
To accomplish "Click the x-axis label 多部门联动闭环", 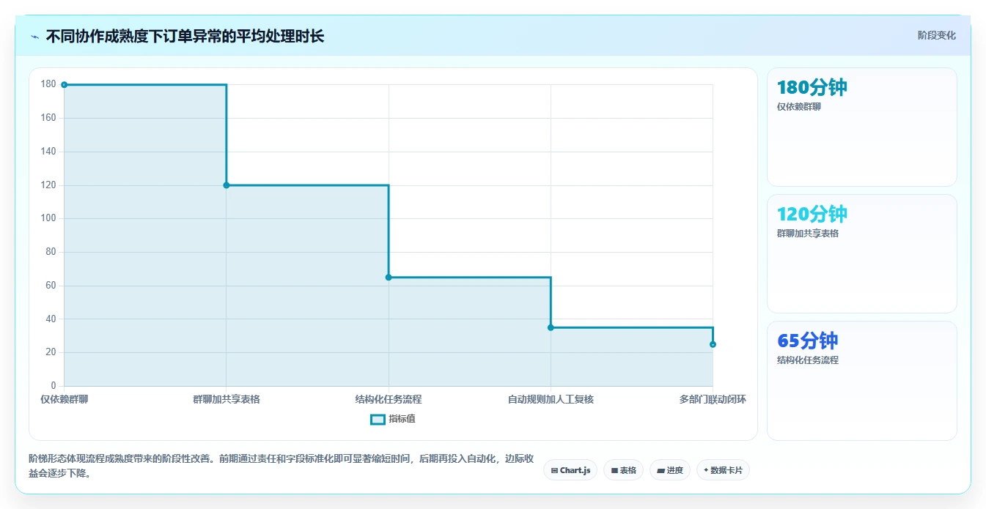I will pos(713,399).
